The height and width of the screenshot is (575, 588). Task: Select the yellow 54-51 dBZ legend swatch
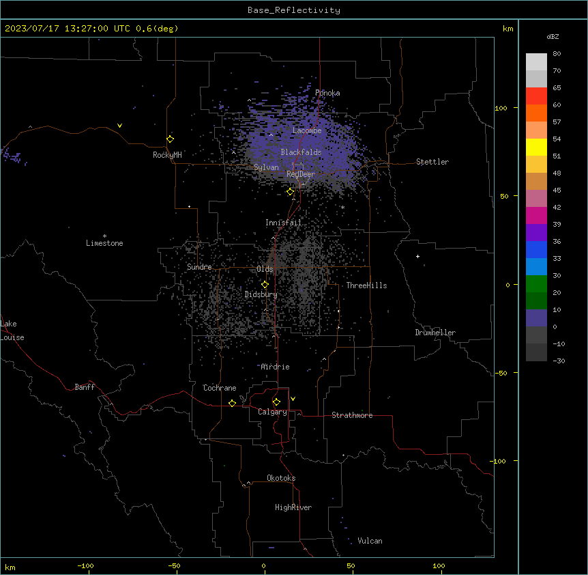coord(536,147)
